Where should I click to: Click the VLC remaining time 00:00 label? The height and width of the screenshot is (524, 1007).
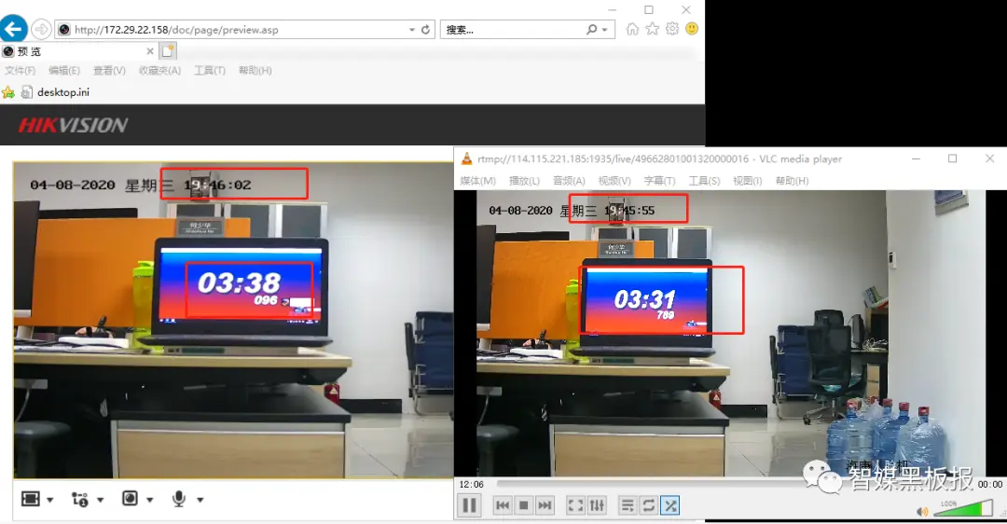pos(989,484)
